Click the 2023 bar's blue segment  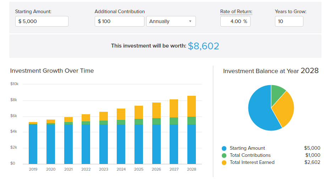(x=104, y=144)
